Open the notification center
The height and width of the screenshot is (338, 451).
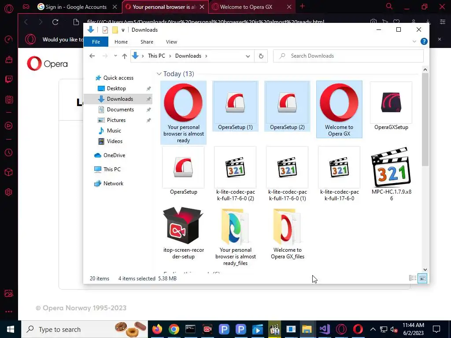(x=436, y=329)
